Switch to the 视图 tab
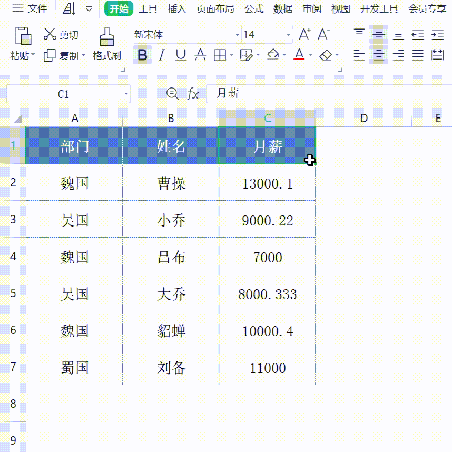Viewport: 452px width, 452px height. [x=341, y=9]
